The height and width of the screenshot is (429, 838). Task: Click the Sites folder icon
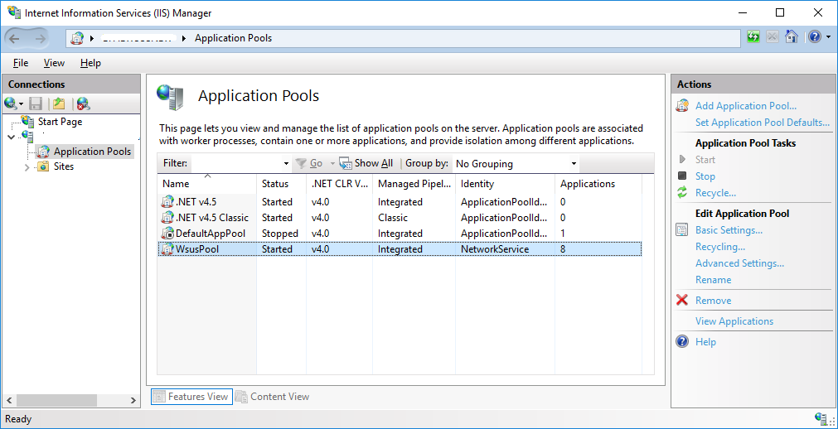click(x=43, y=166)
